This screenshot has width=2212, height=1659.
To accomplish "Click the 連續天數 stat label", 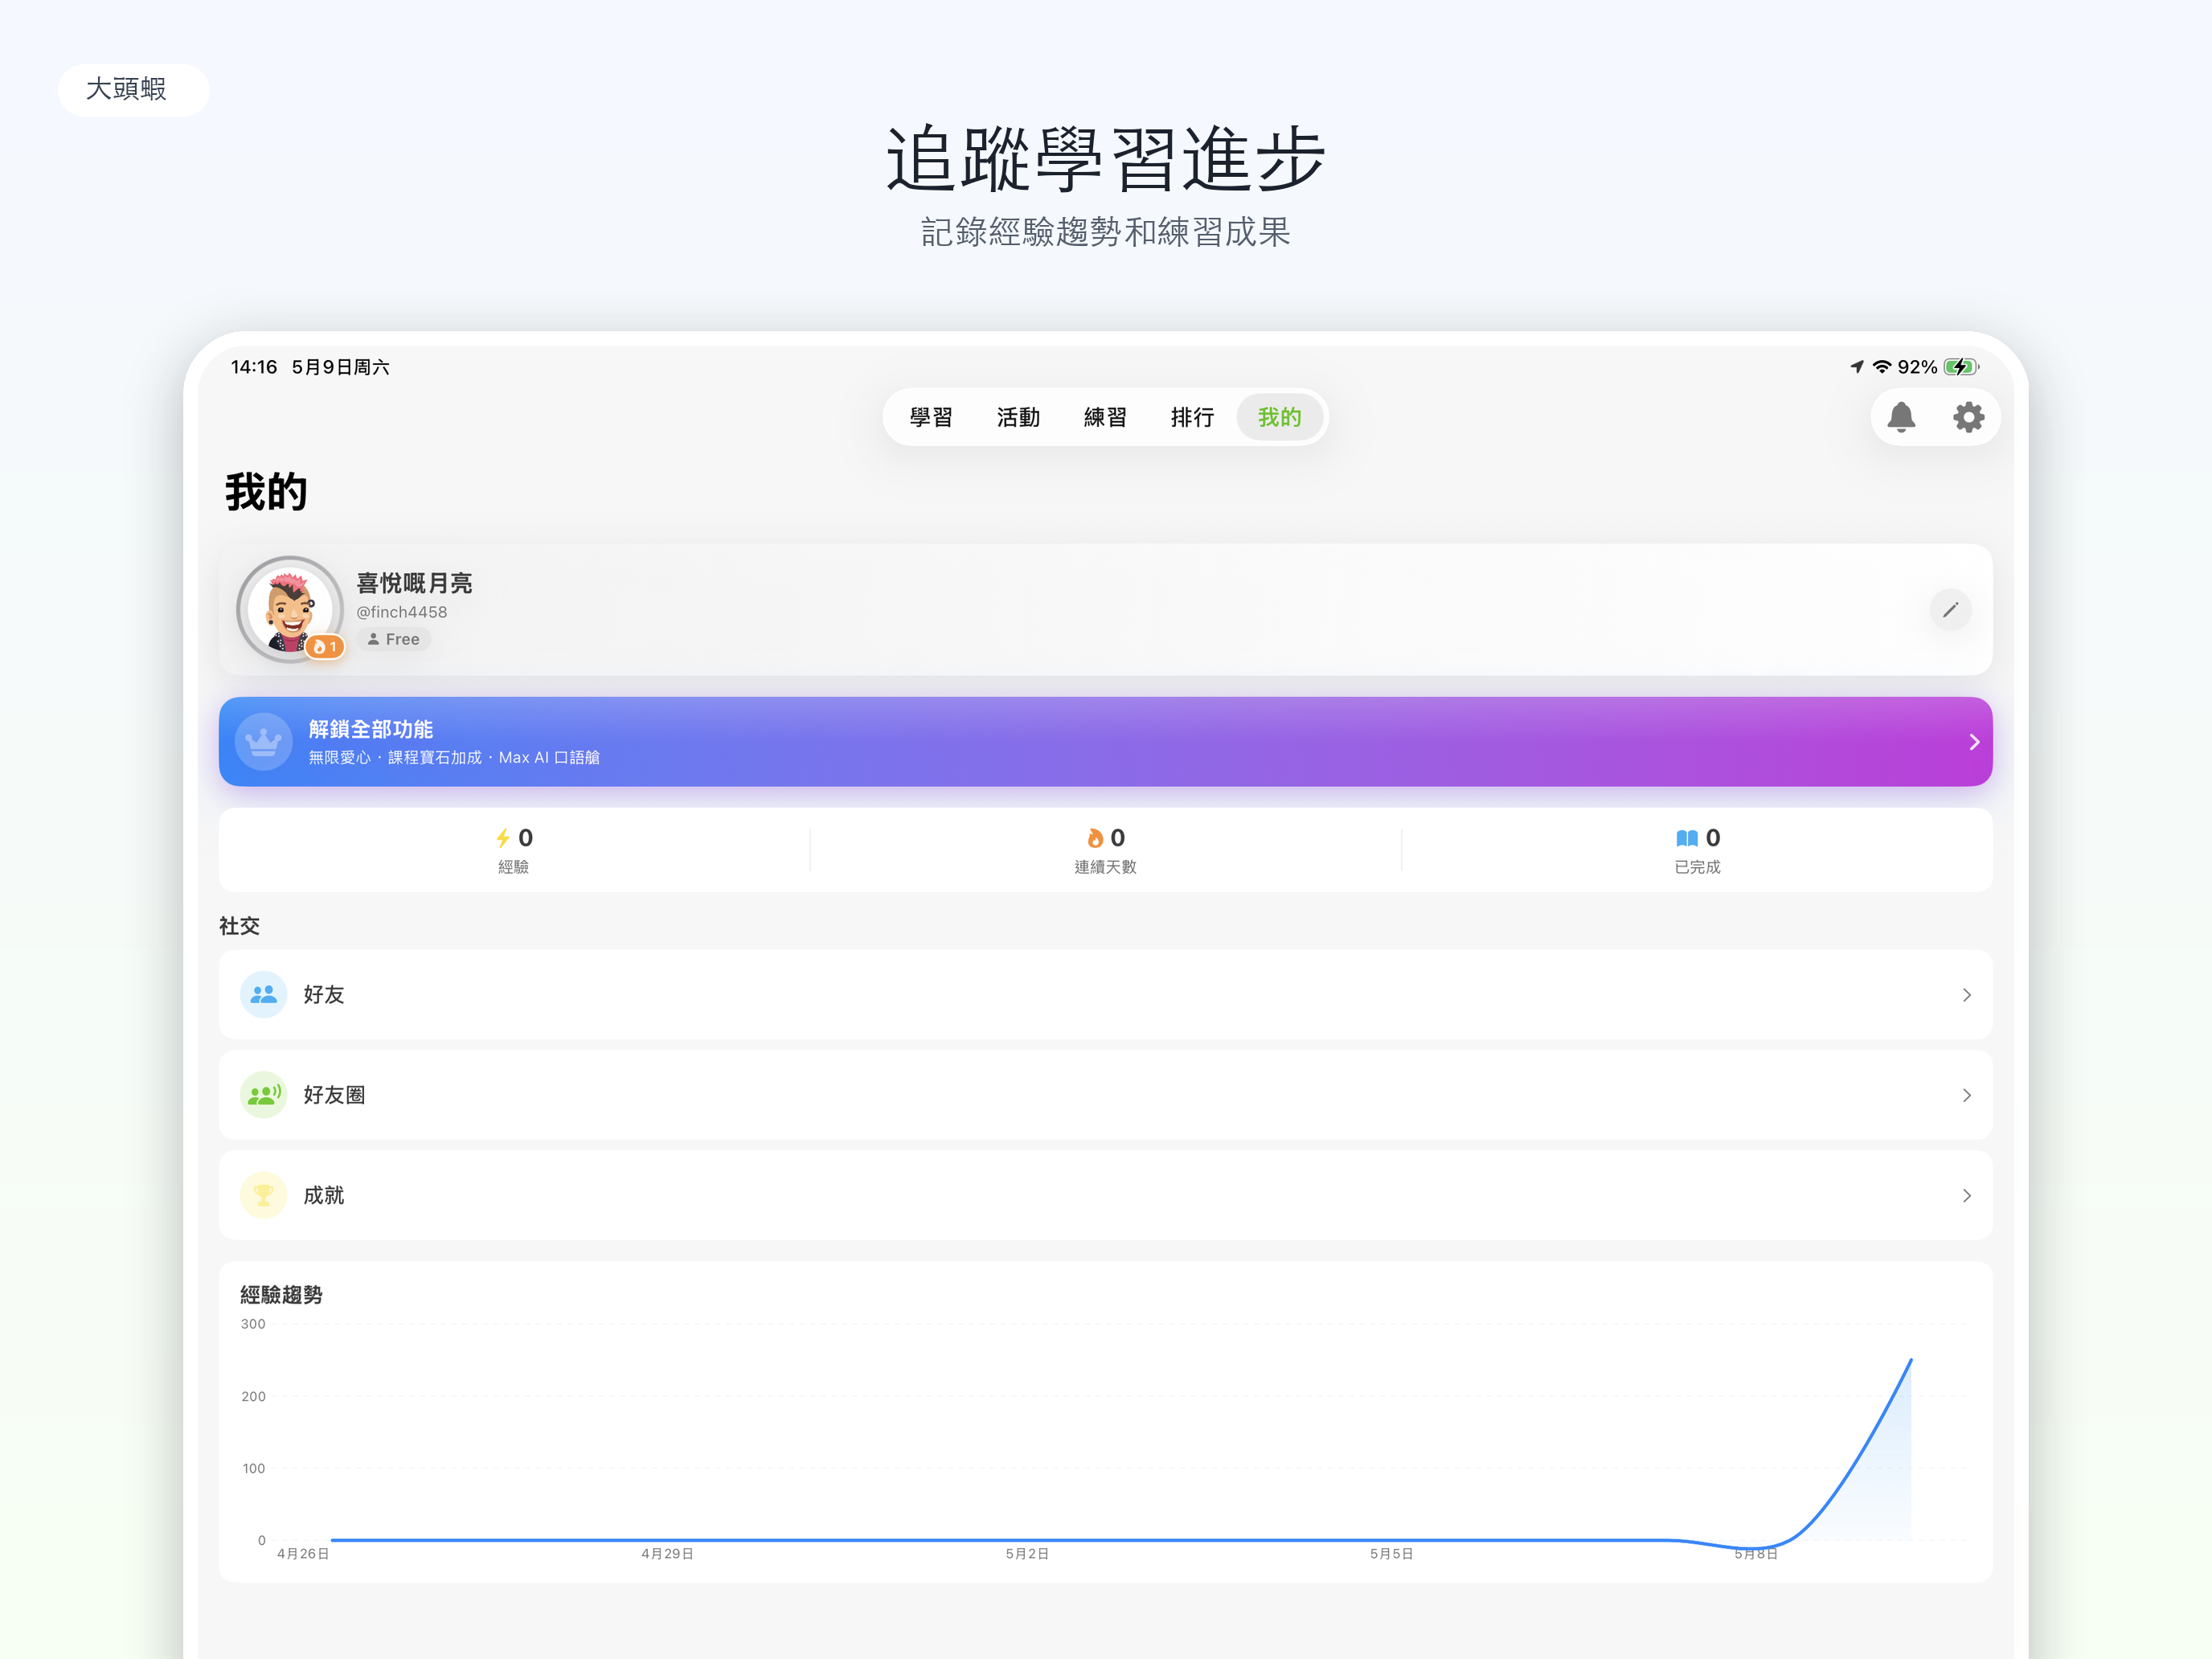I will click(x=1105, y=867).
